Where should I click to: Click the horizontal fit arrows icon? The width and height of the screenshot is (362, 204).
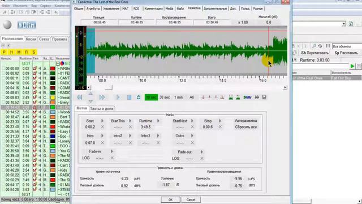point(257,97)
